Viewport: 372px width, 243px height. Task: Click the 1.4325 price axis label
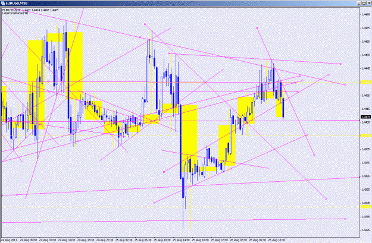pos(365,230)
